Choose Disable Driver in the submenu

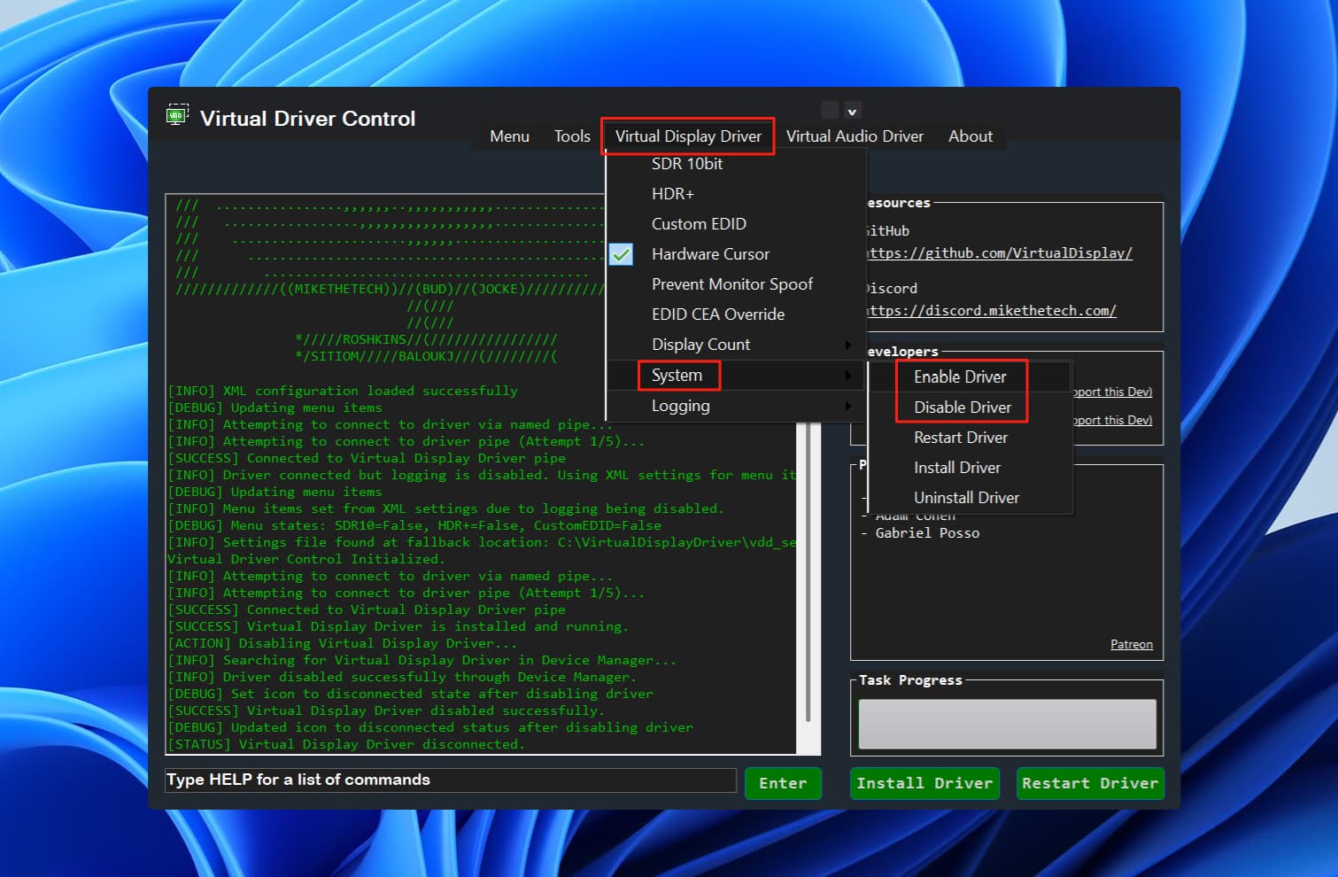[x=962, y=407]
